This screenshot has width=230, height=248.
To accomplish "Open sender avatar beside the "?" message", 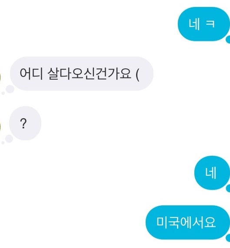I will pos(0,127).
